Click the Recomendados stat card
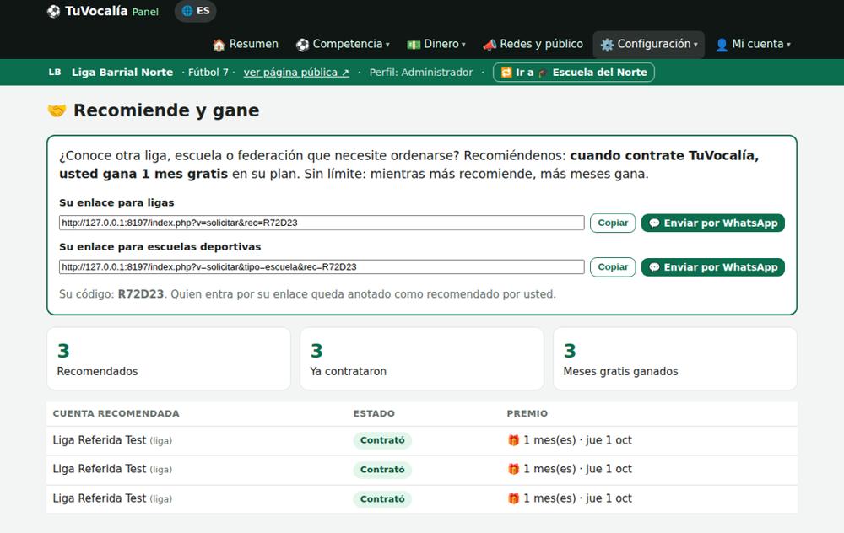 point(169,358)
